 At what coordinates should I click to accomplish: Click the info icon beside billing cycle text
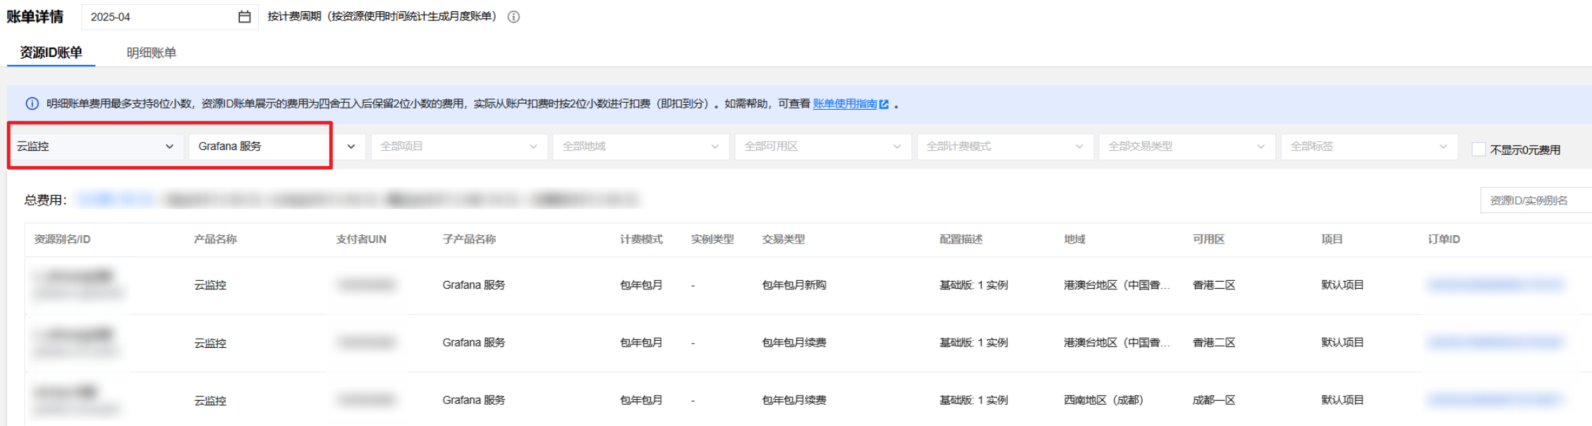[514, 17]
